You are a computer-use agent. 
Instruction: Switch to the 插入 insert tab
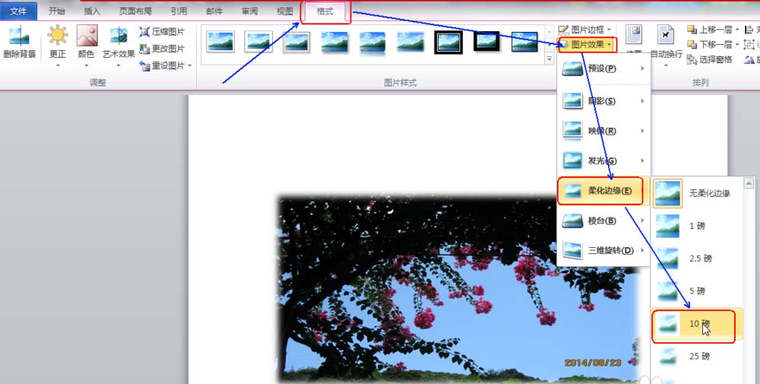[91, 11]
